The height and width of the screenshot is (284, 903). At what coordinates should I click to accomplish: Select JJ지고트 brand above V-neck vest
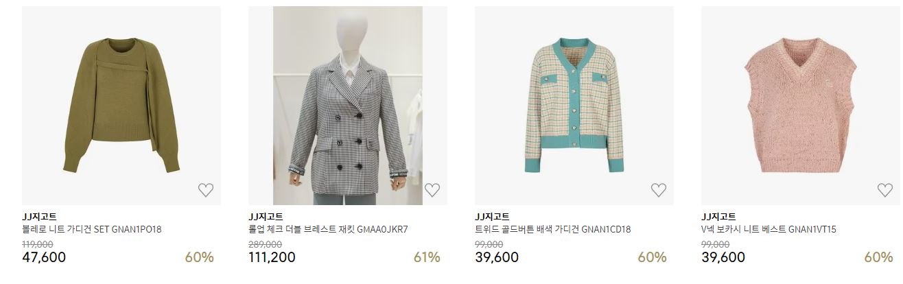[718, 217]
